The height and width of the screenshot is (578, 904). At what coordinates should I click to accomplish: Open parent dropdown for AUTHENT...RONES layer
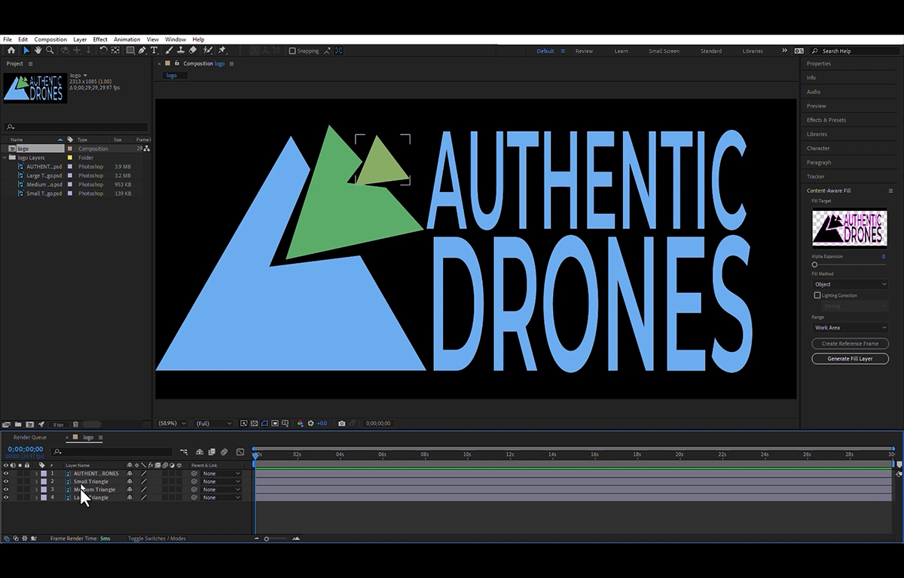click(221, 473)
